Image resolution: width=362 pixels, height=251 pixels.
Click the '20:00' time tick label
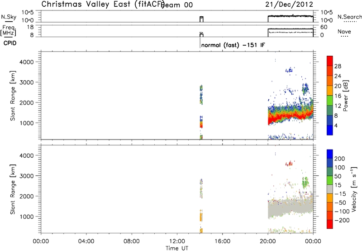tap(267, 241)
